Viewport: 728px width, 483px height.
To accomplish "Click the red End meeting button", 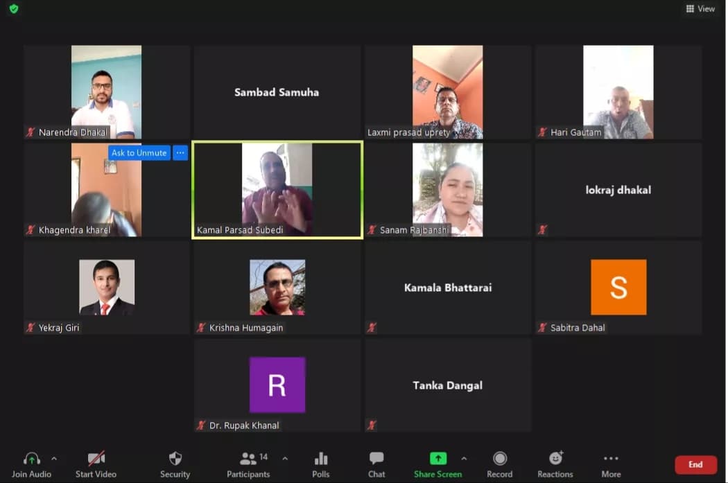I will tap(695, 464).
